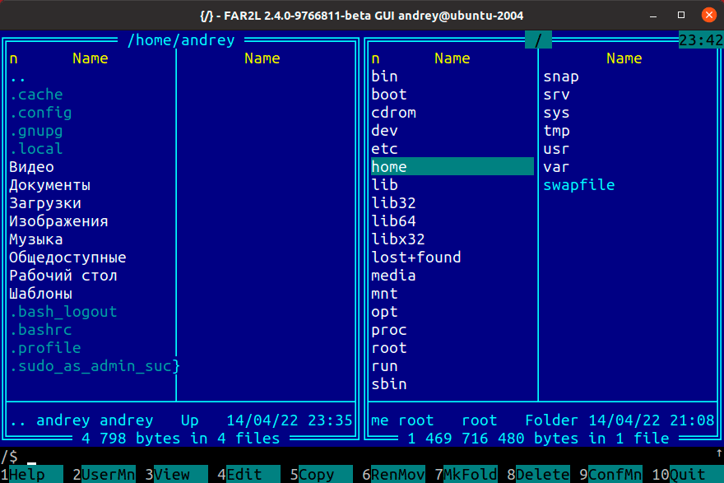Screen dimensions: 724x483
Task: Click the /home/andrey panel path title
Action: (180, 40)
